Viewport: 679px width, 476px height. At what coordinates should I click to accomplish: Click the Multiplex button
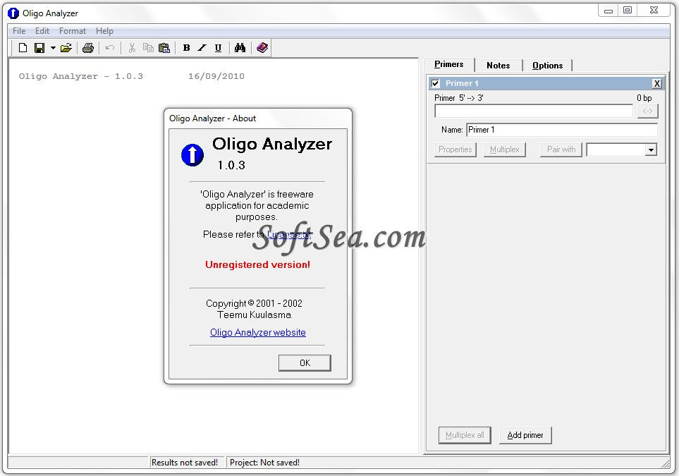click(x=504, y=149)
